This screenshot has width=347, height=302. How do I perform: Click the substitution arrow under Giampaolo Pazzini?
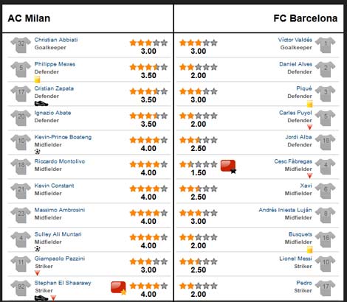tap(37, 273)
